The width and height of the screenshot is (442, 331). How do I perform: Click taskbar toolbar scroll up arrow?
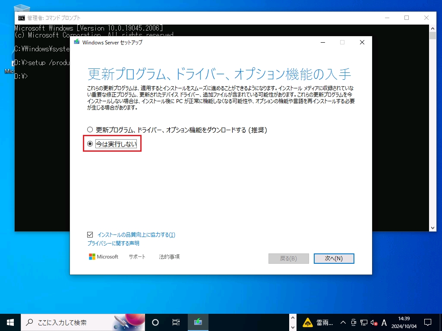(293, 318)
